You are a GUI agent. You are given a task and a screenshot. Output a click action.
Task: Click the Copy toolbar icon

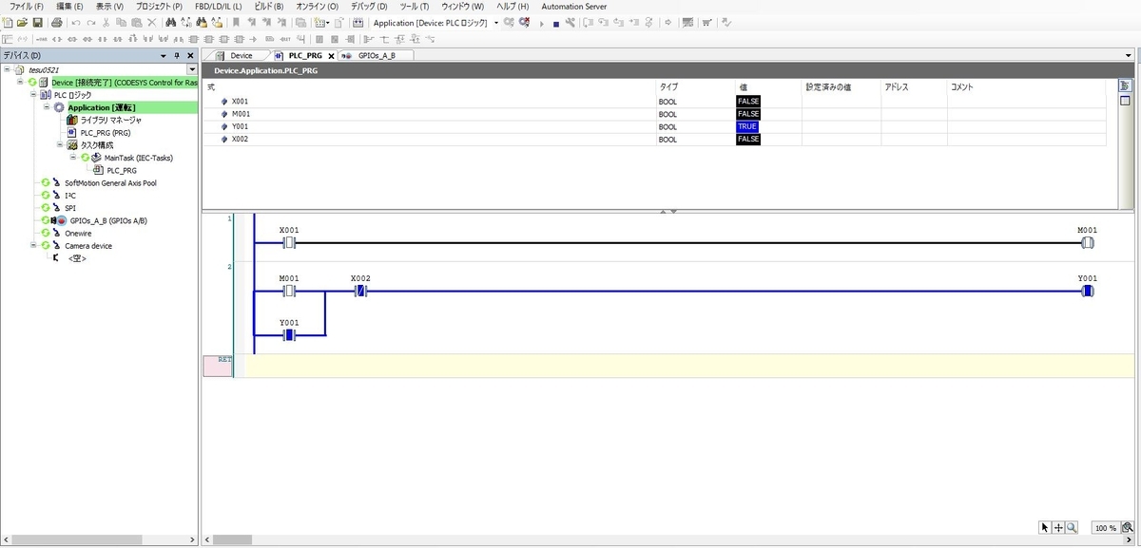(121, 22)
